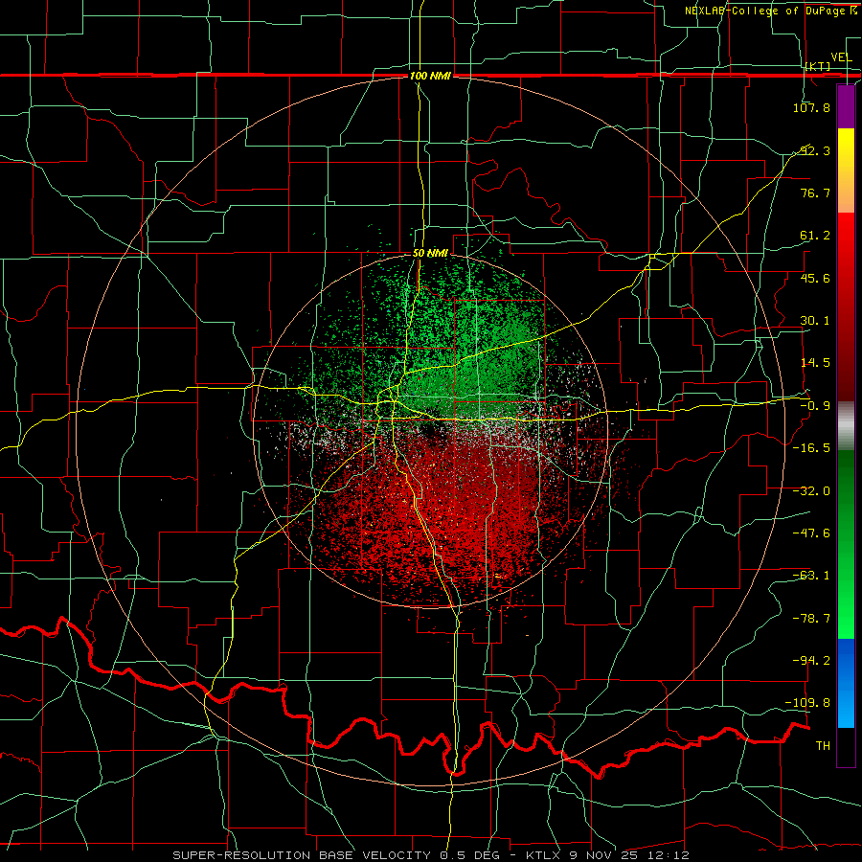
Task: Click the 92.3 value on velocity scale
Action: (815, 150)
